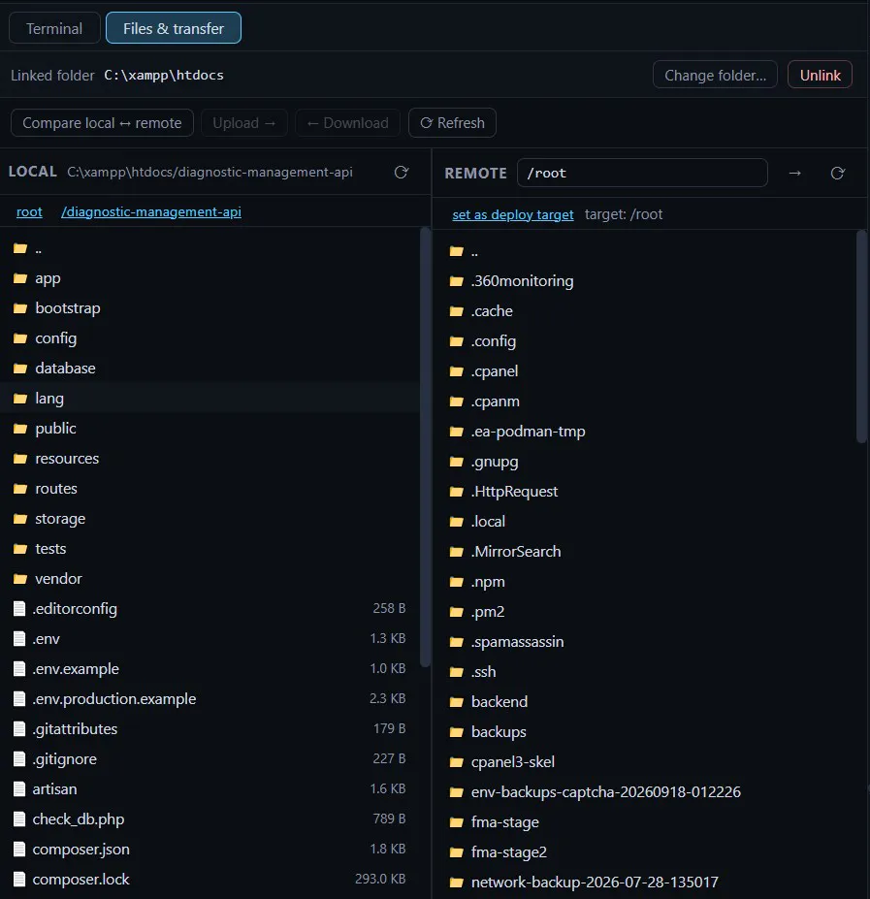Click the composer.json file icon

point(19,850)
